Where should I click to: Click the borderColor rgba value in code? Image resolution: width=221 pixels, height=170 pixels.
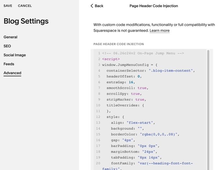[x=158, y=134]
